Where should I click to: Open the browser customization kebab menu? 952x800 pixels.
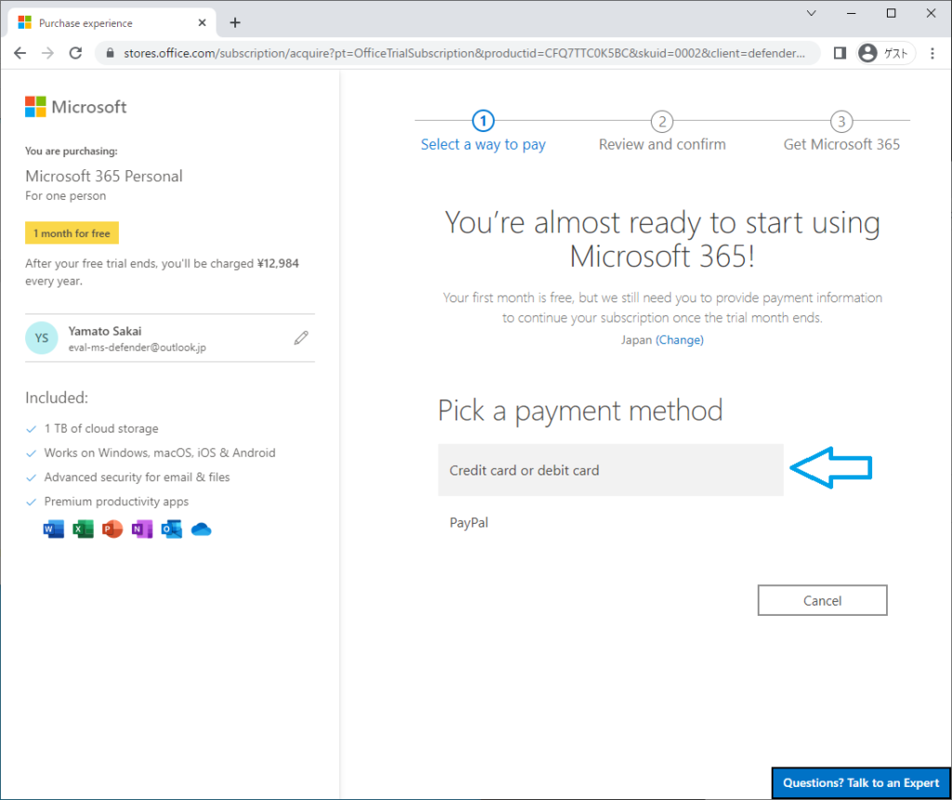pyautogui.click(x=932, y=53)
